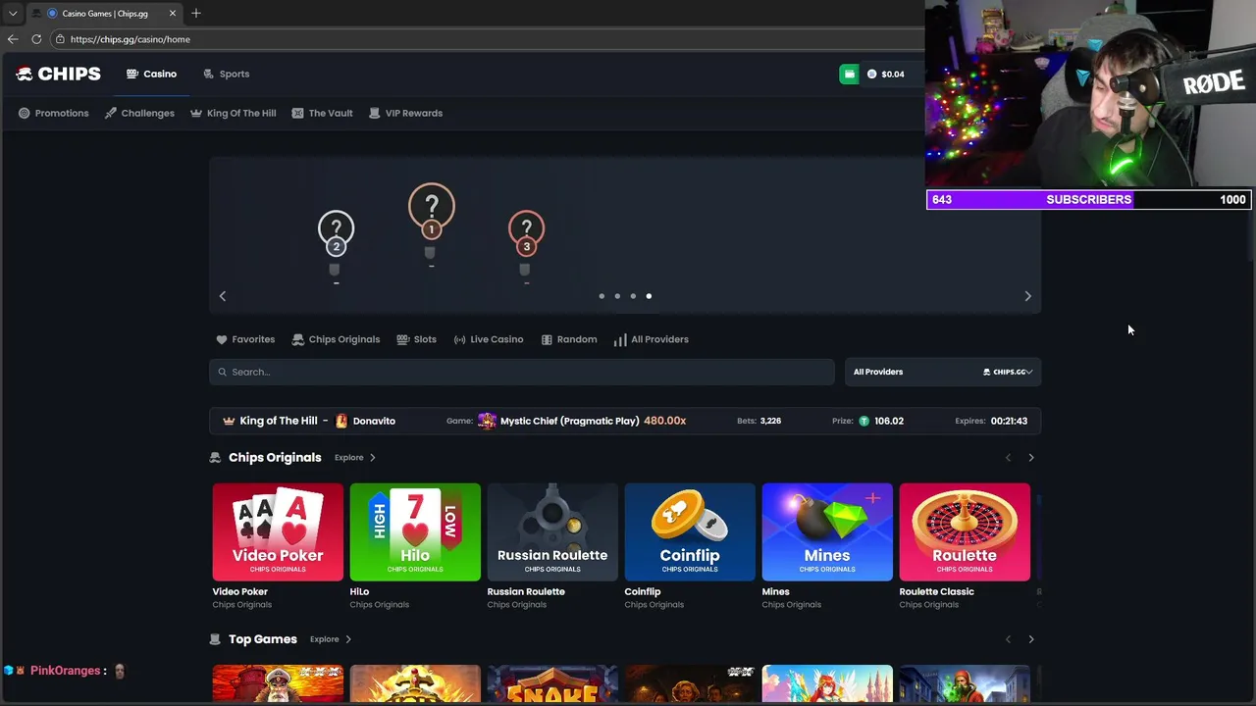Open Coinflip game
This screenshot has height=706, width=1256.
(690, 532)
